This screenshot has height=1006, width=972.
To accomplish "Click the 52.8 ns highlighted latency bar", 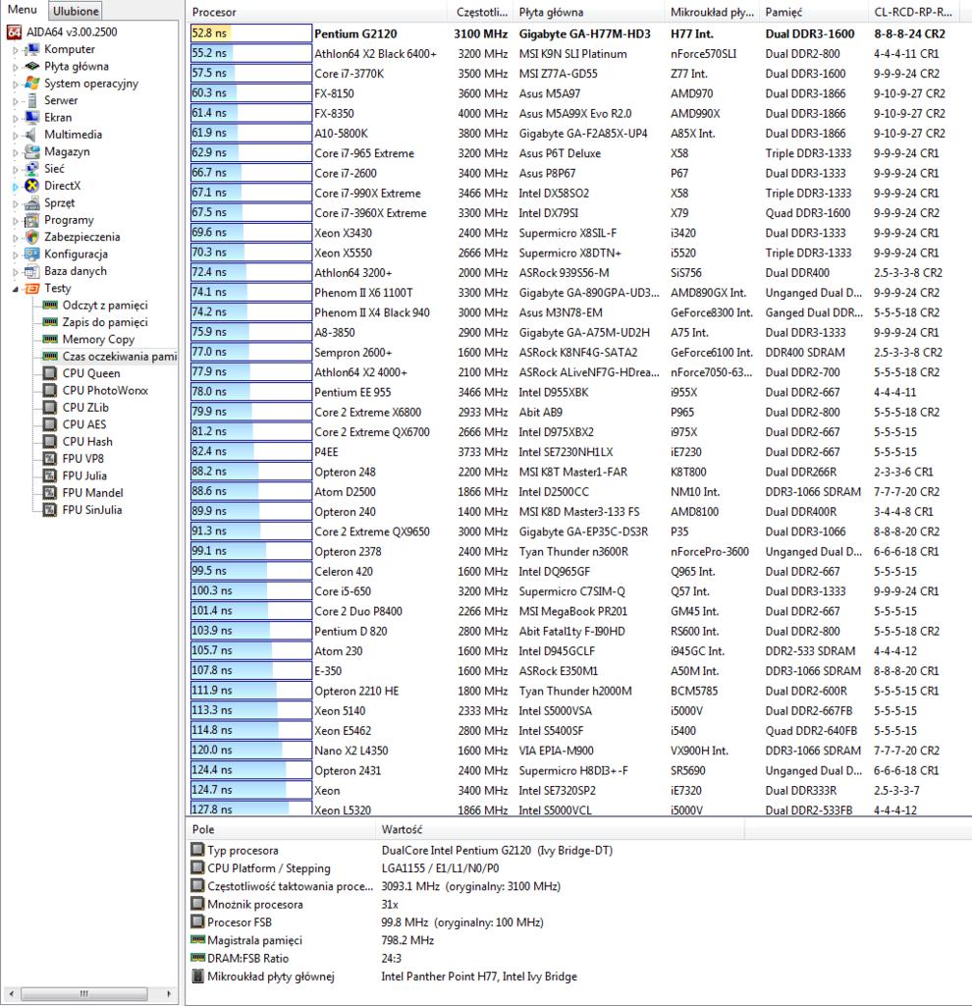I will pyautogui.click(x=250, y=33).
